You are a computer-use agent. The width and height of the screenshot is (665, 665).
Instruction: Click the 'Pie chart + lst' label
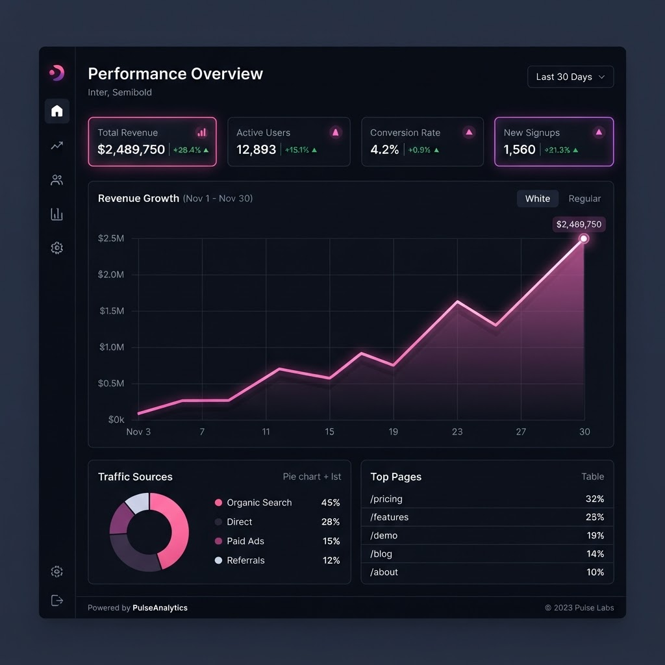click(x=312, y=477)
